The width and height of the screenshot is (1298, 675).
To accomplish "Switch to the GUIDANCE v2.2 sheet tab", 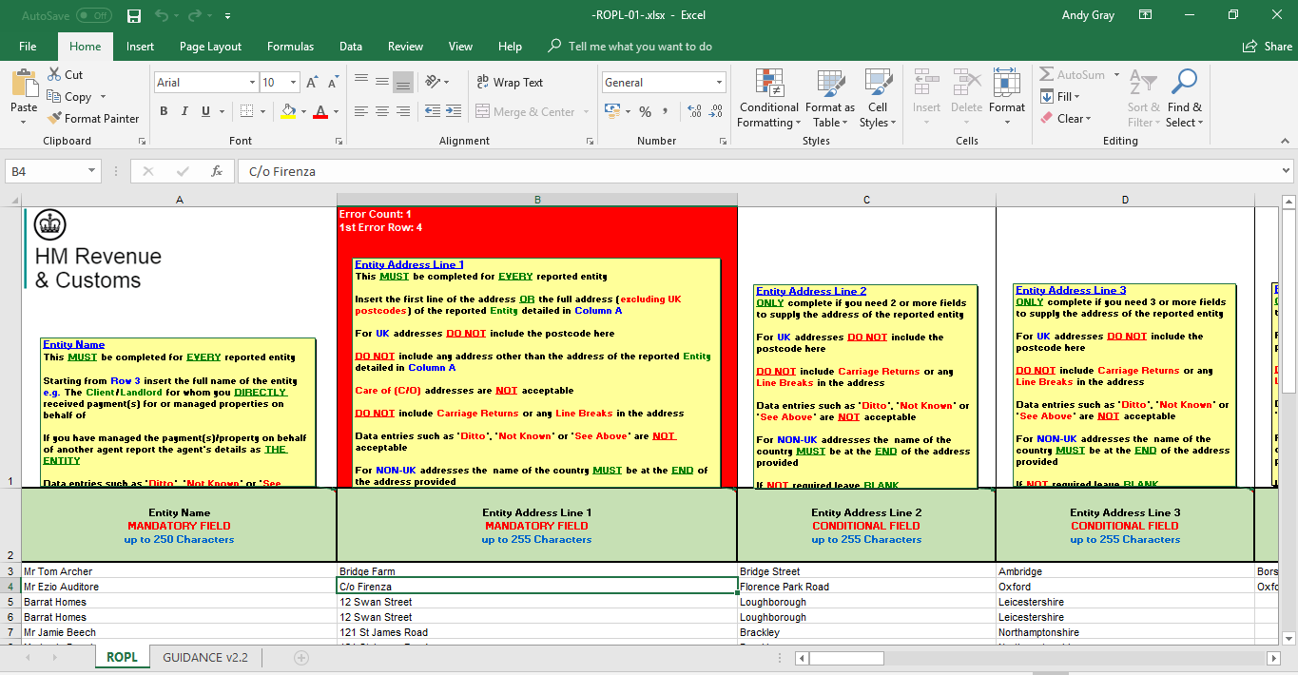I will 205,658.
